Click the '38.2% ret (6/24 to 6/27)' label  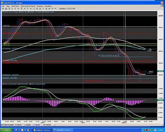pyautogui.click(x=109, y=55)
